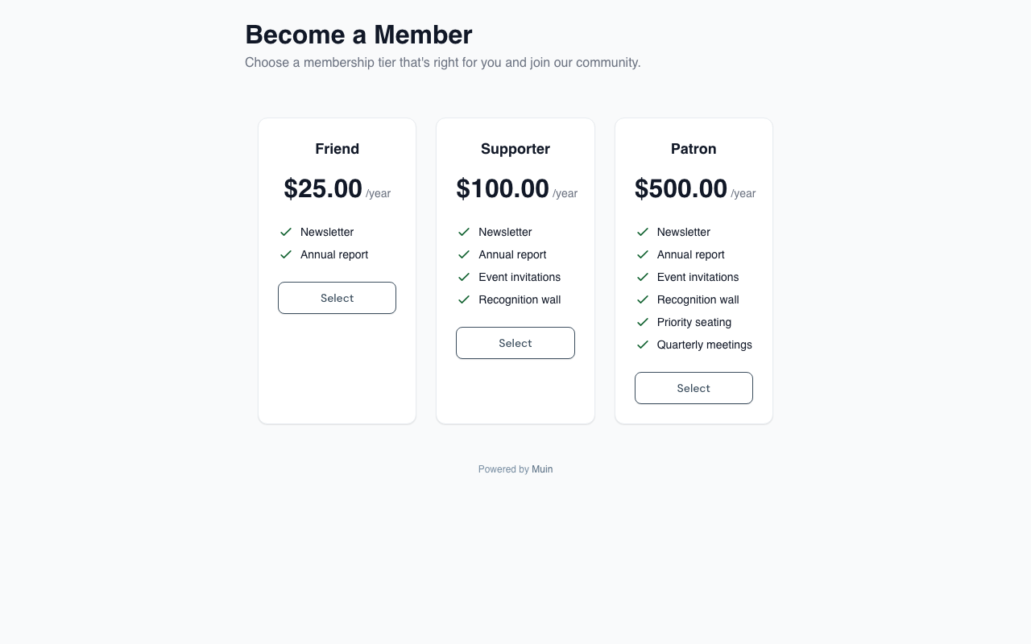Click the checkmark beside Newsletter in Supporter tier
This screenshot has width=1031, height=644.
click(x=464, y=232)
